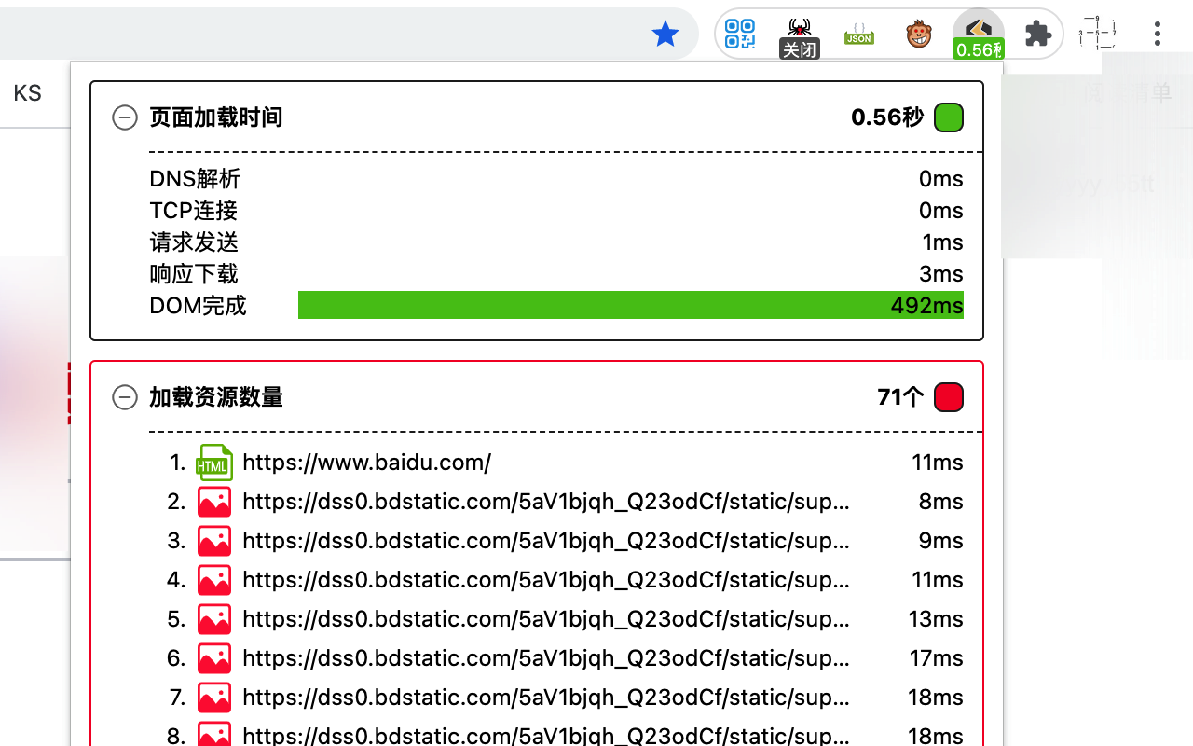1193x746 pixels.
Task: Open the bdstatic URL in resource row 2
Action: pyautogui.click(x=546, y=502)
